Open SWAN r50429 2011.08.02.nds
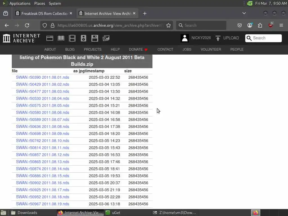Viewport: 288px width, 216px height. 42,84
